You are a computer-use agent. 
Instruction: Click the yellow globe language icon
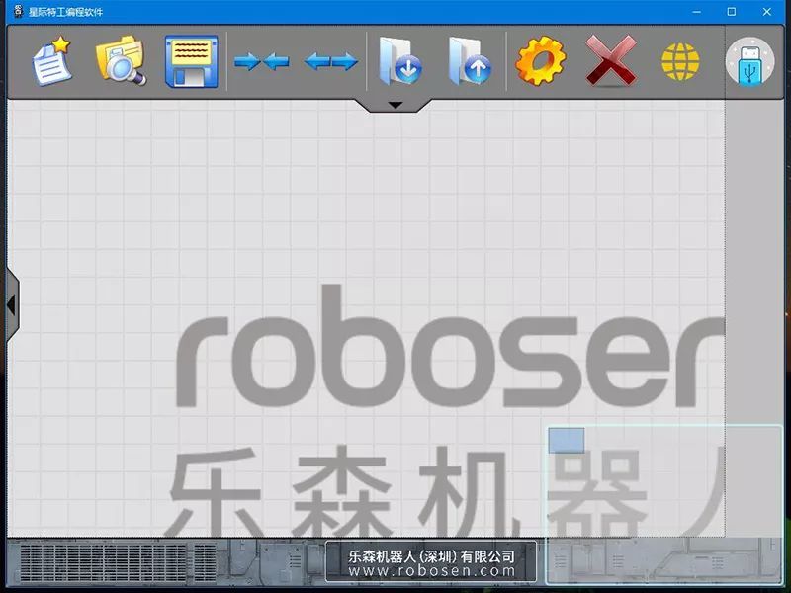tap(680, 61)
